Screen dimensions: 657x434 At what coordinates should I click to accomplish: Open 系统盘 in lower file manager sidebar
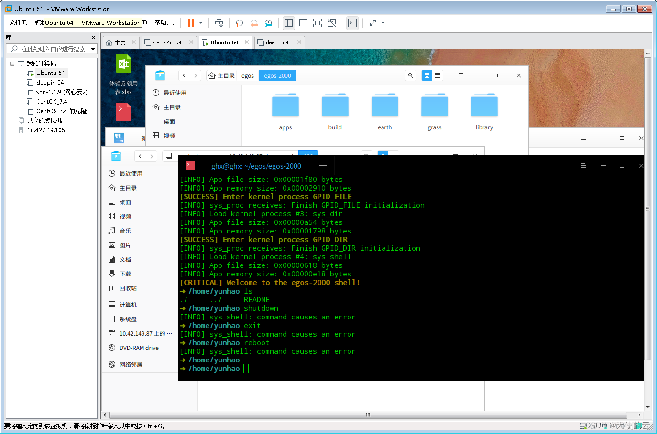140,319
